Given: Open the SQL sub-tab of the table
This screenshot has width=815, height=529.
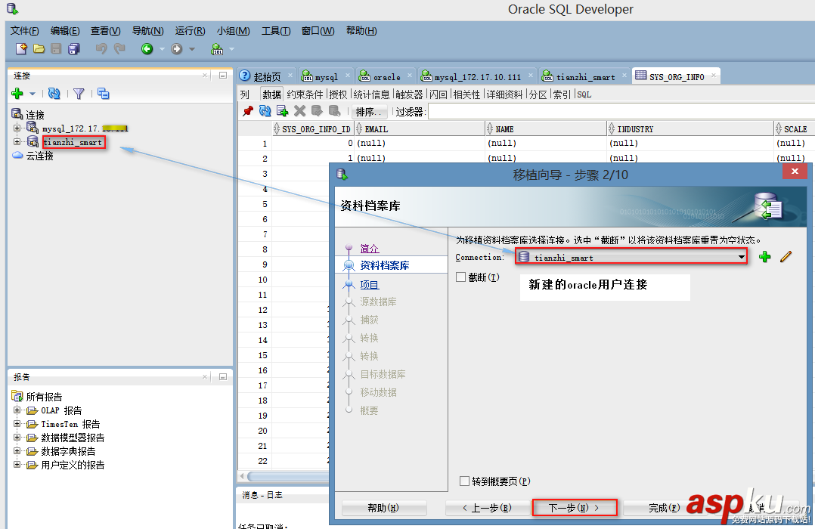Looking at the screenshot, I should [x=584, y=94].
